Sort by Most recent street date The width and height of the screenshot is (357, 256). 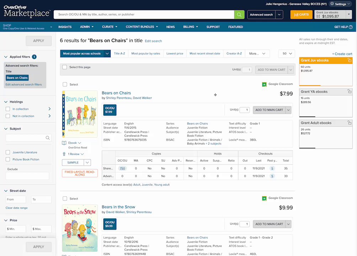(205, 54)
